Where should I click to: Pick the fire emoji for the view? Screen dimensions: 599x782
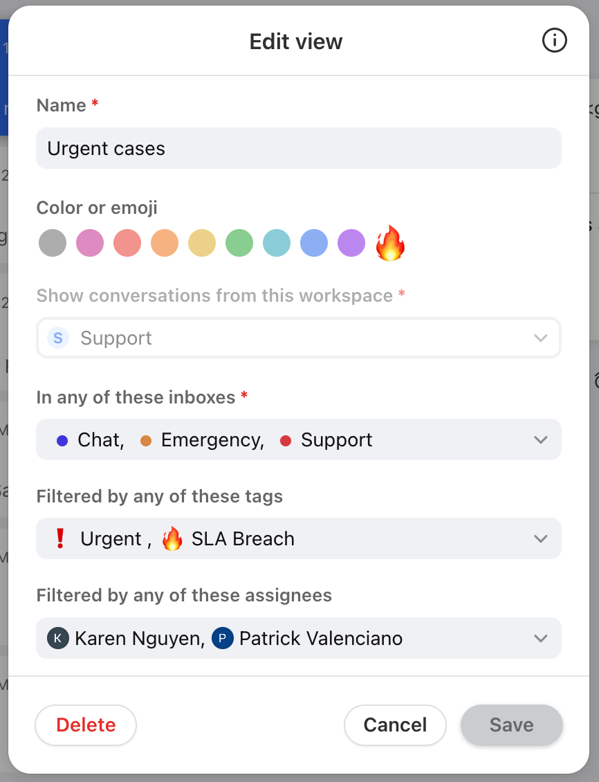(390, 243)
